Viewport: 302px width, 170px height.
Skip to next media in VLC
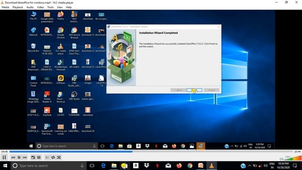pos(25,157)
